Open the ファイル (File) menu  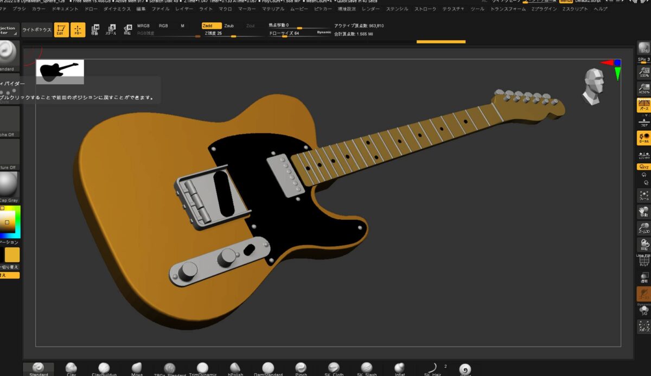161,9
